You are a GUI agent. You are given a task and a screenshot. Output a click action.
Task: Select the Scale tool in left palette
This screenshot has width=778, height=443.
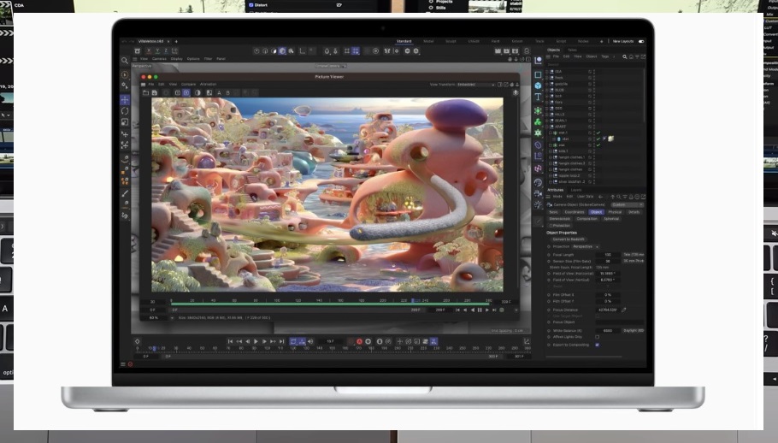[x=125, y=122]
